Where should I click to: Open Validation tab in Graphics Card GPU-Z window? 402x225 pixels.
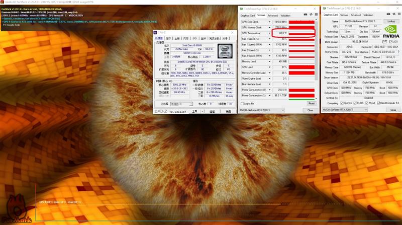(x=368, y=15)
